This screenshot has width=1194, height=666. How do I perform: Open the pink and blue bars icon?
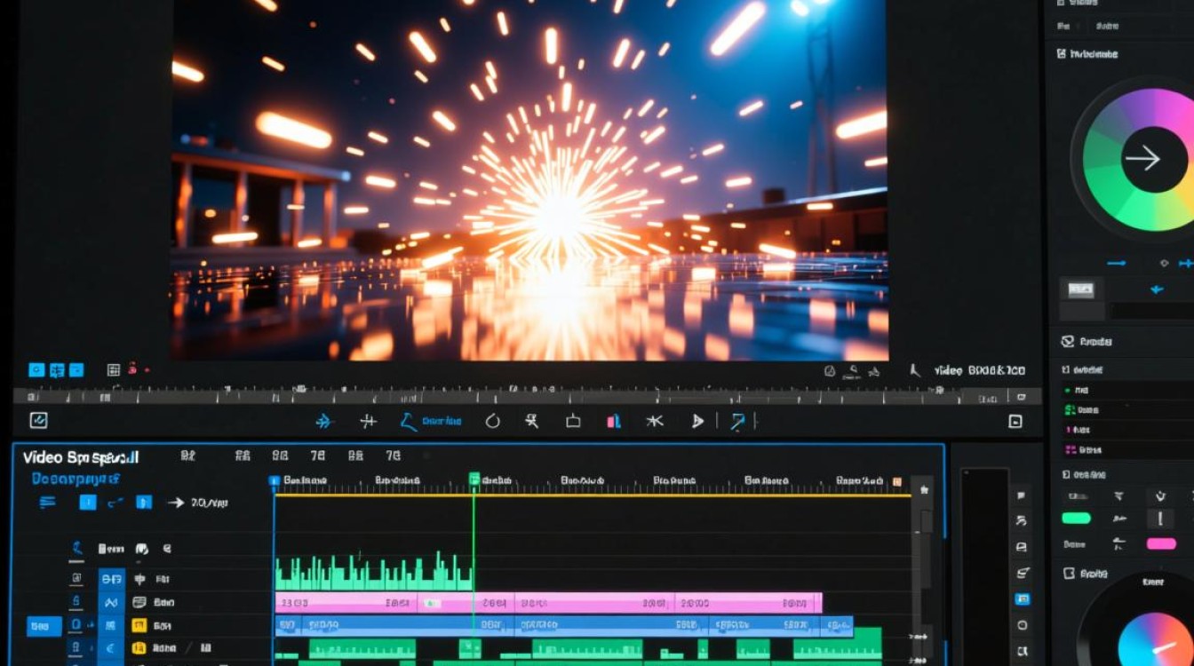pos(614,422)
